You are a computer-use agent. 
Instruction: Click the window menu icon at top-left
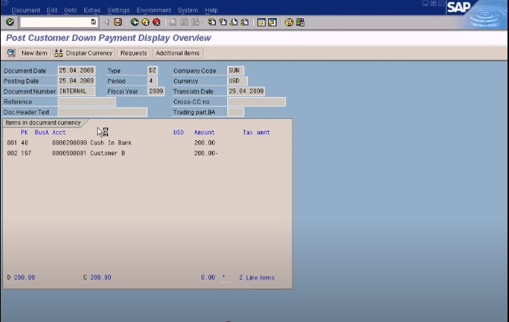click(5, 3)
